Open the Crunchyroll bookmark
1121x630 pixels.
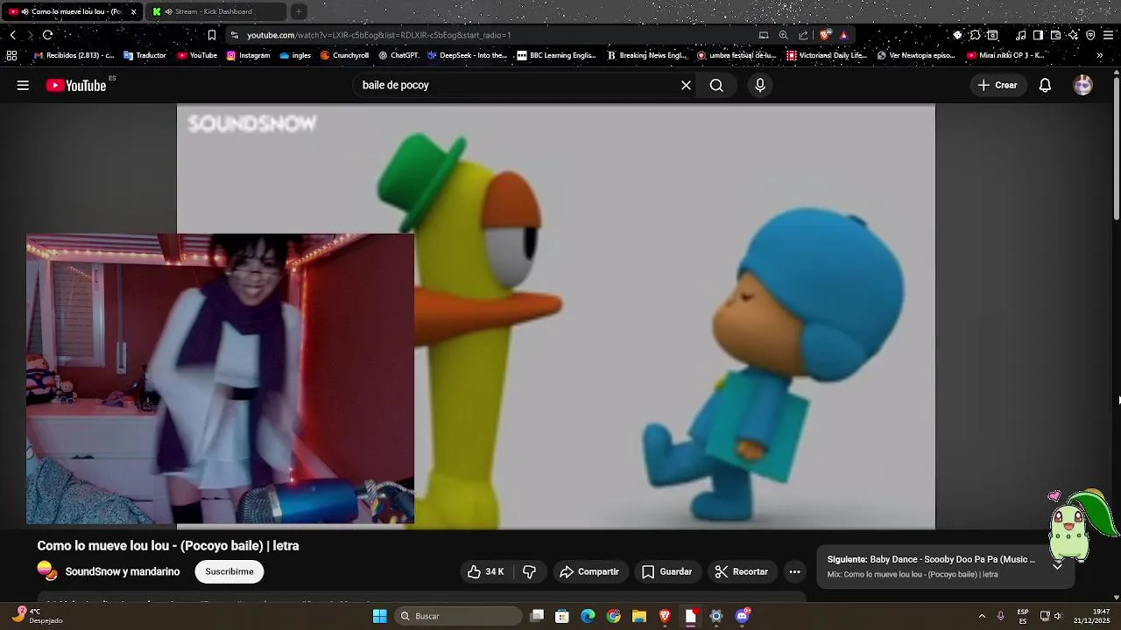[x=344, y=55]
